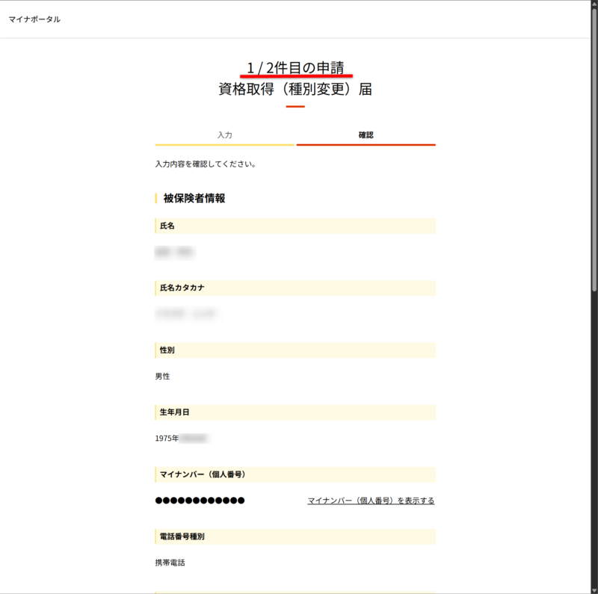Click the 性別 field label

pyautogui.click(x=167, y=350)
